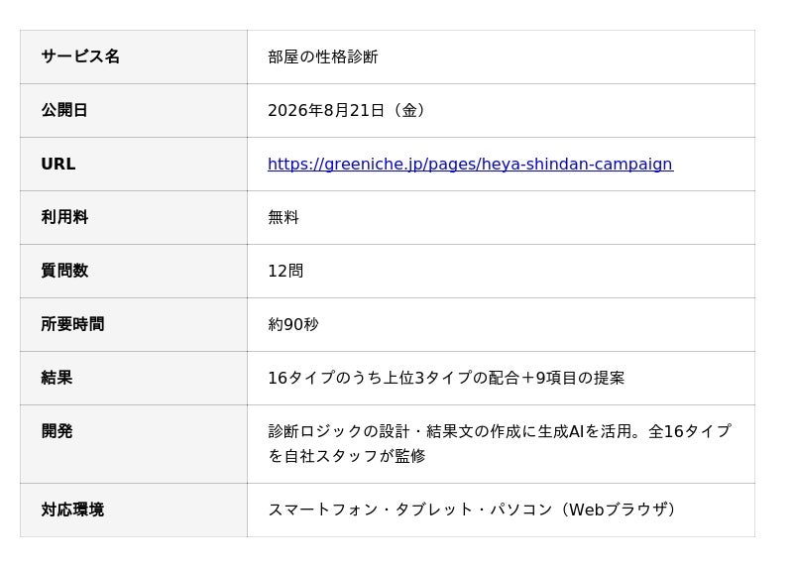The image size is (793, 567).
Task: Click the 部屋の性格診断 service name text
Action: [323, 57]
